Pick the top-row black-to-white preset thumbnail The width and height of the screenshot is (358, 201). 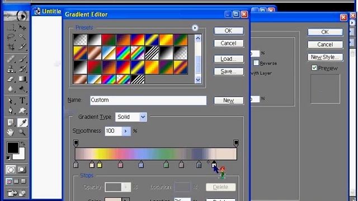point(95,40)
